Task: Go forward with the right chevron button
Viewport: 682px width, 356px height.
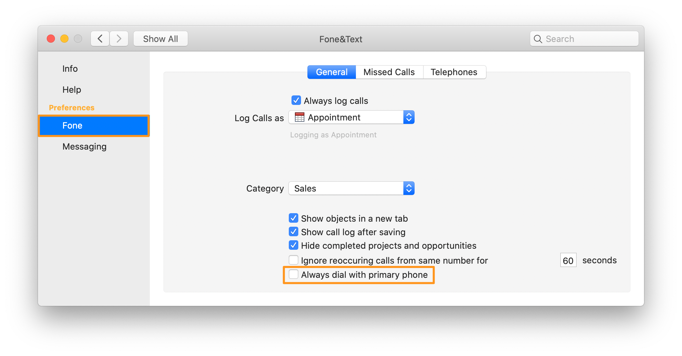Action: (119, 39)
